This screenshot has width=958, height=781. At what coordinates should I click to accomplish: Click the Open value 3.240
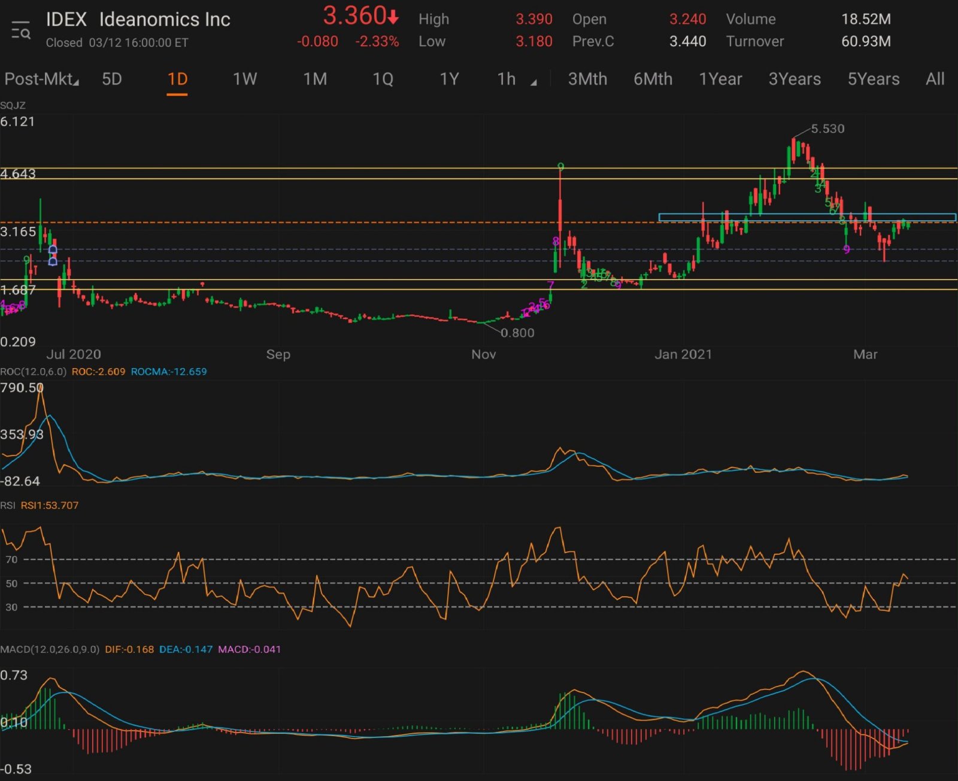point(687,19)
